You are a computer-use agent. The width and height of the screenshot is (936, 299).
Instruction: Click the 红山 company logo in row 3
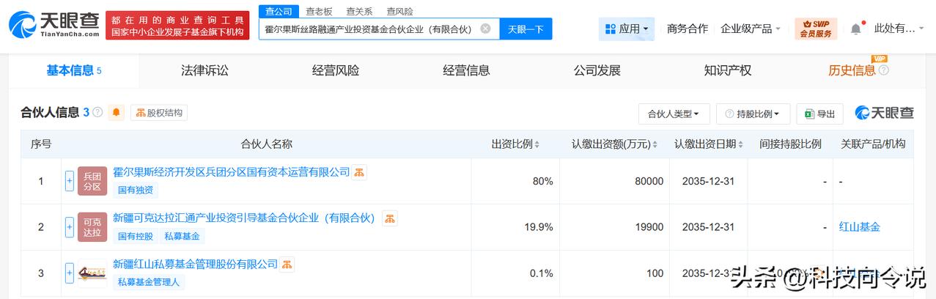point(92,273)
